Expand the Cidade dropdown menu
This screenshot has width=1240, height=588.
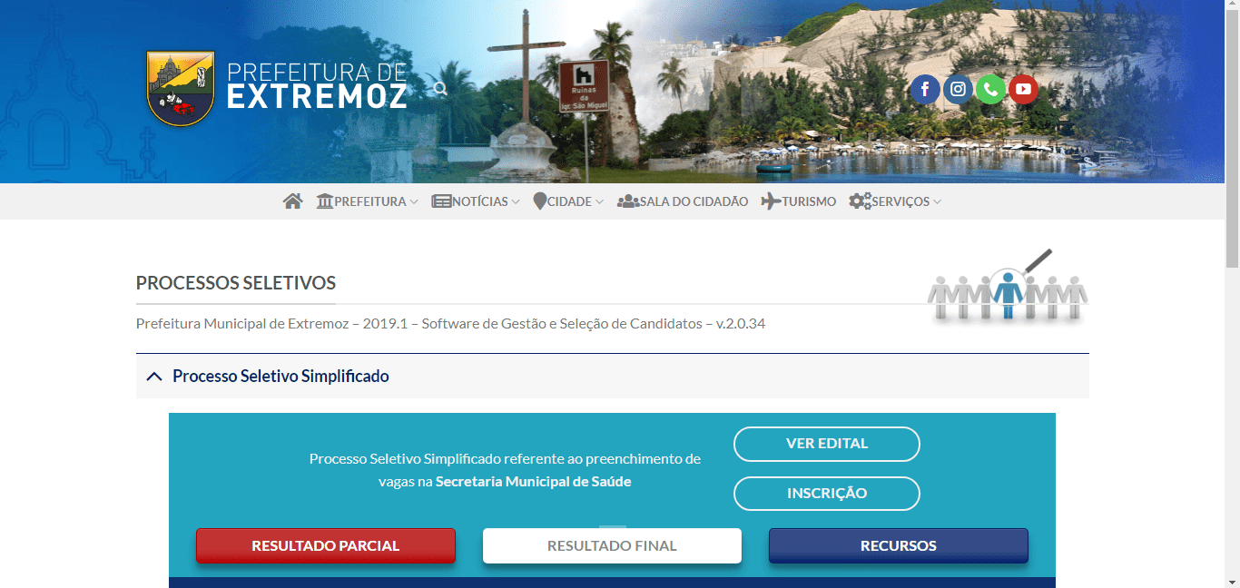click(568, 201)
